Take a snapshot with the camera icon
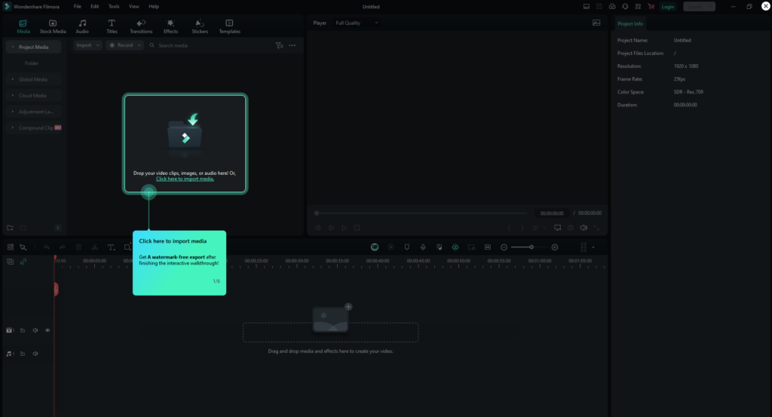772x417 pixels. point(571,228)
